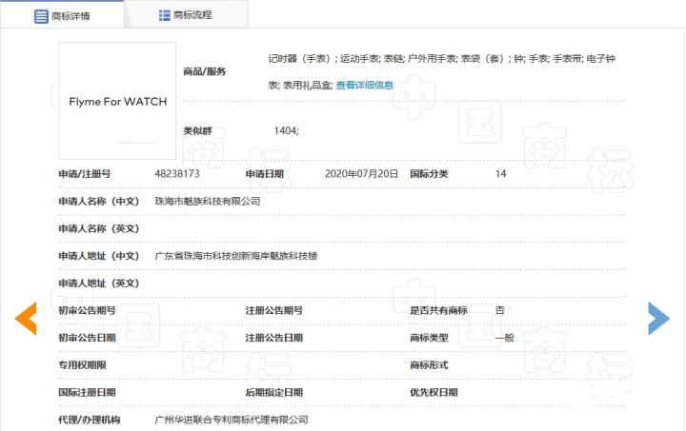Click the 申请/注册号 label
Viewport: 686px width, 431px height.
(x=85, y=174)
